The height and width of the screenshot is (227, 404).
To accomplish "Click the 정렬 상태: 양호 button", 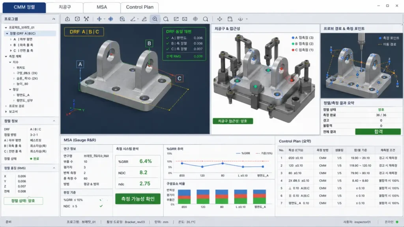I will tap(23, 201).
